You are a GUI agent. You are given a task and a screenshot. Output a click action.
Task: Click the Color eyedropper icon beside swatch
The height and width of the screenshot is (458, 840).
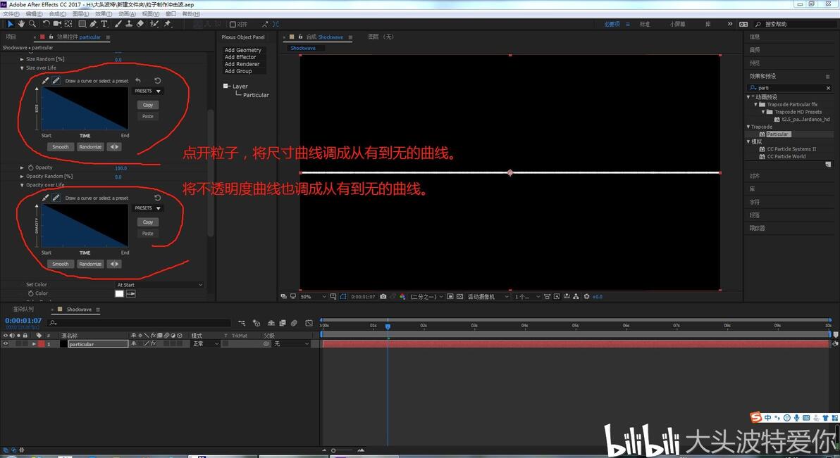tap(130, 293)
